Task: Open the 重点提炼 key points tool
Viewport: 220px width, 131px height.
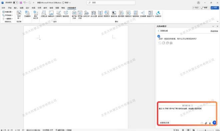Action: coord(121,14)
